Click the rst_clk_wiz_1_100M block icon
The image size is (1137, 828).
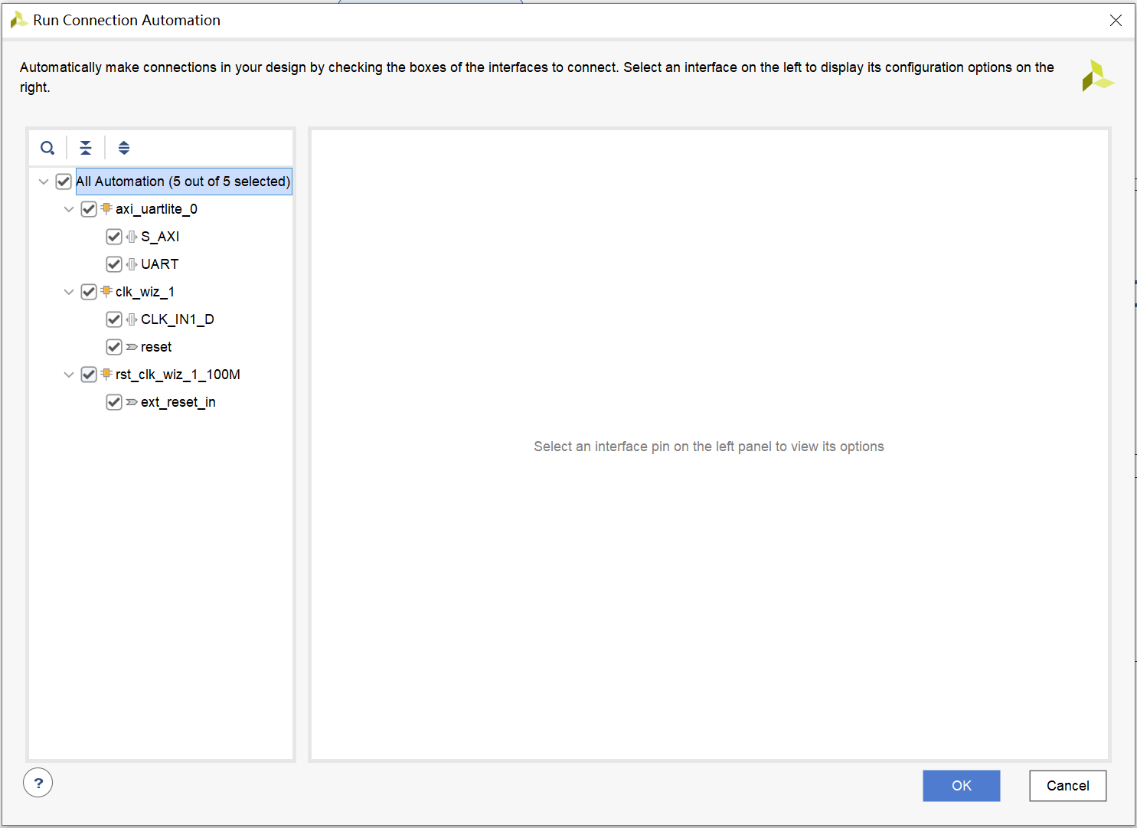(x=106, y=374)
